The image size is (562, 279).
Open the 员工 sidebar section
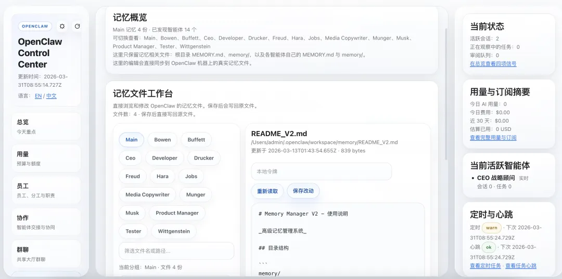[x=46, y=190]
